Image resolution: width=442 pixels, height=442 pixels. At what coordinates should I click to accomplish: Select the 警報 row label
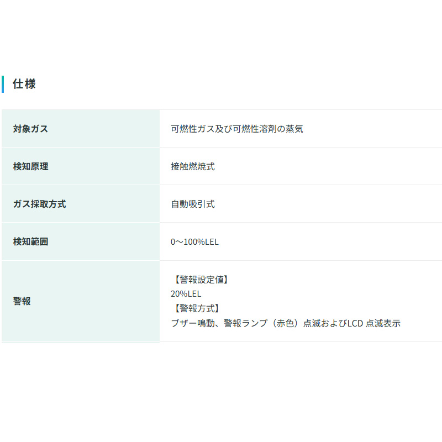[22, 301]
